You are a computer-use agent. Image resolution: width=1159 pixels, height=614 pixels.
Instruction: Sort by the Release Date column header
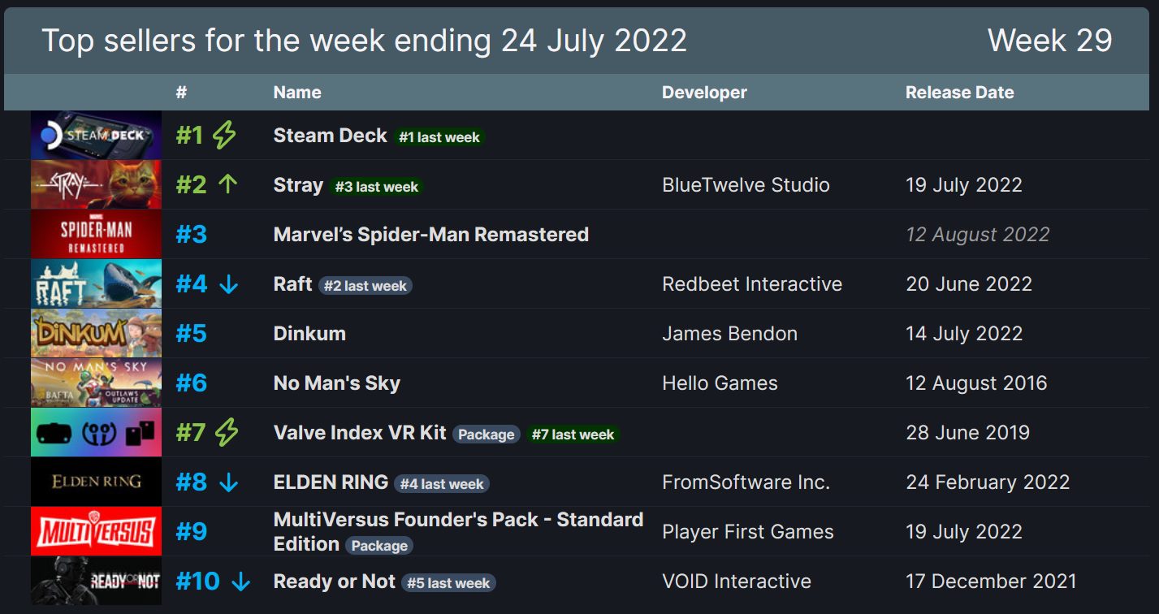tap(960, 93)
